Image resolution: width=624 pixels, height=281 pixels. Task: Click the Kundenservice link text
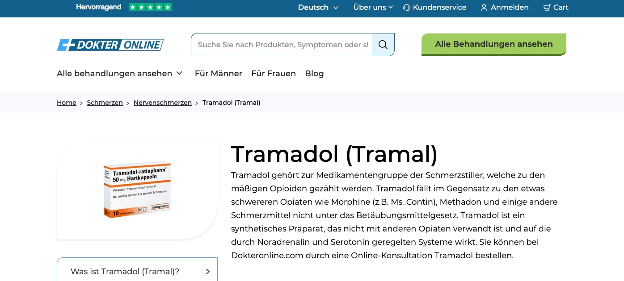point(439,8)
